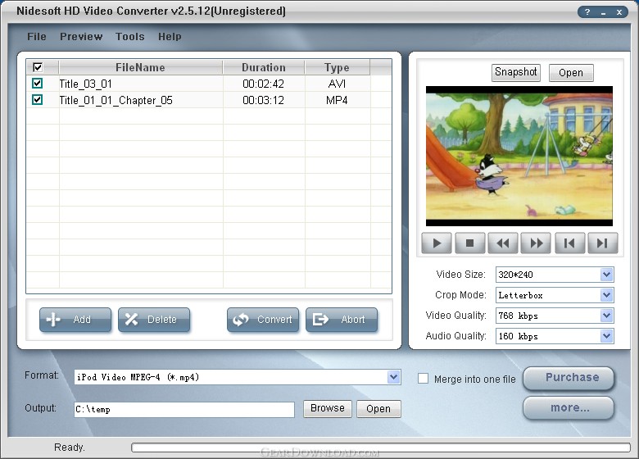Click the Delete button

(154, 320)
